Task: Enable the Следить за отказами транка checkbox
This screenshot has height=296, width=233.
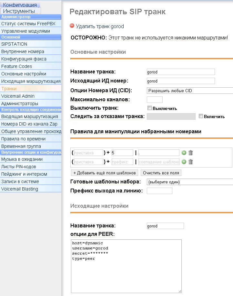Action: (x=201, y=116)
